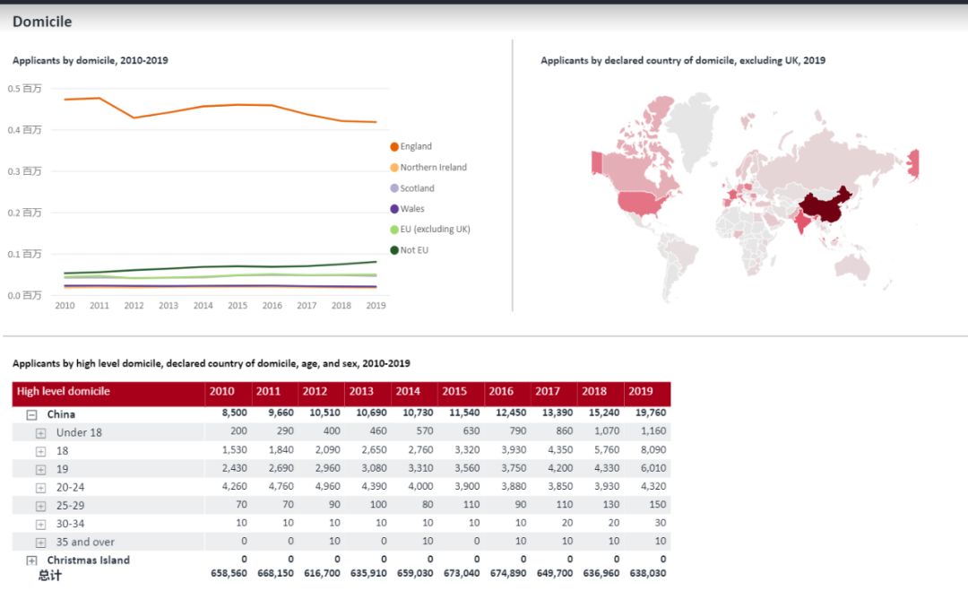This screenshot has height=591, width=968.
Task: Expand the 30-34 age group row
Action: coord(40,525)
